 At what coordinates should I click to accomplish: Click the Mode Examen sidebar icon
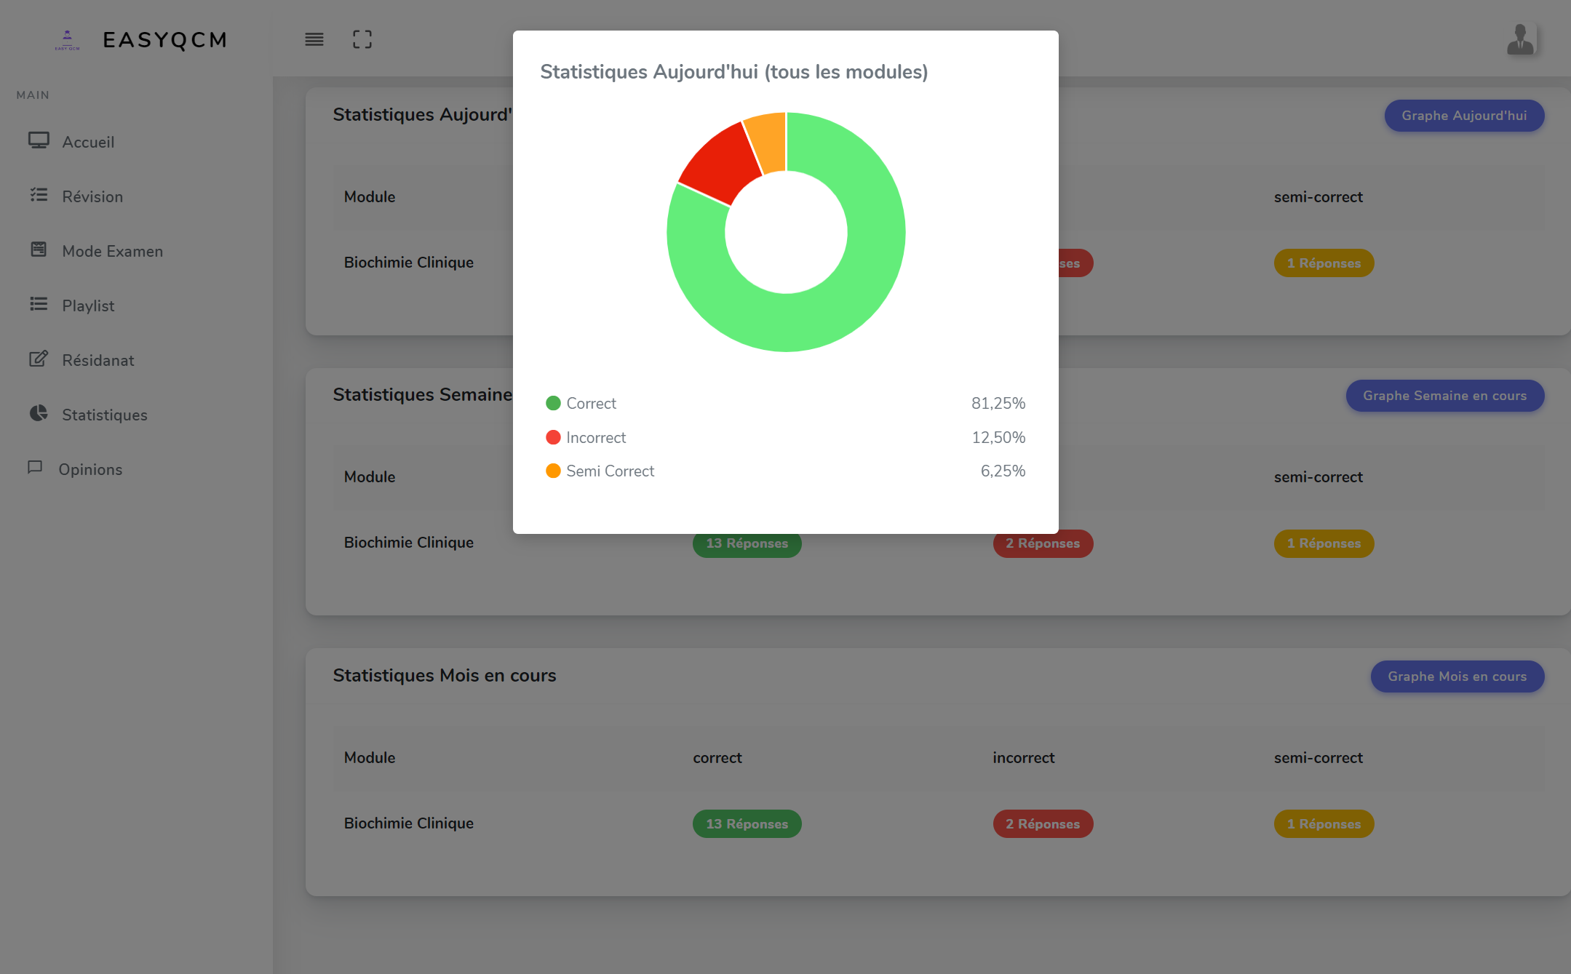[x=38, y=249]
